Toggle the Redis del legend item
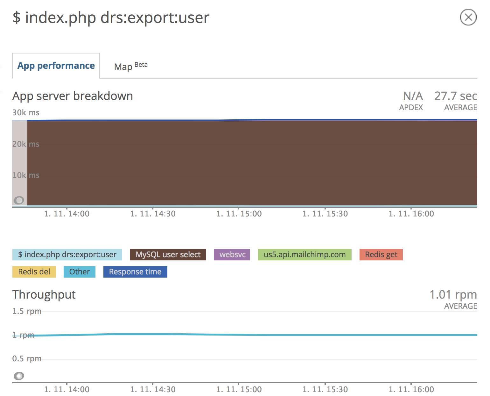 click(34, 272)
